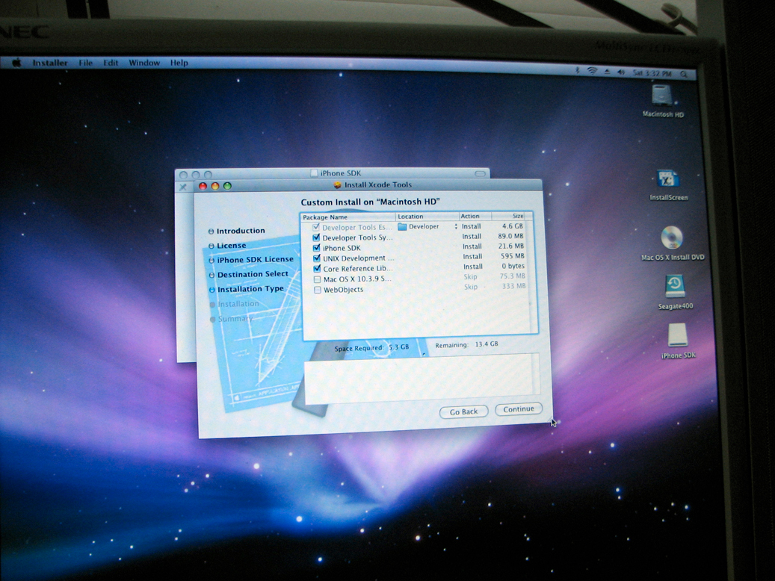Toggle the Developer Tools Essentials checkbox

pos(316,227)
